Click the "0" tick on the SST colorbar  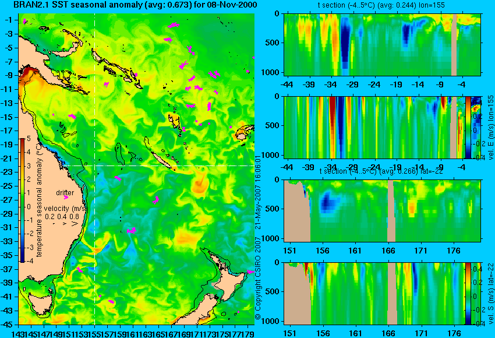click(x=29, y=207)
